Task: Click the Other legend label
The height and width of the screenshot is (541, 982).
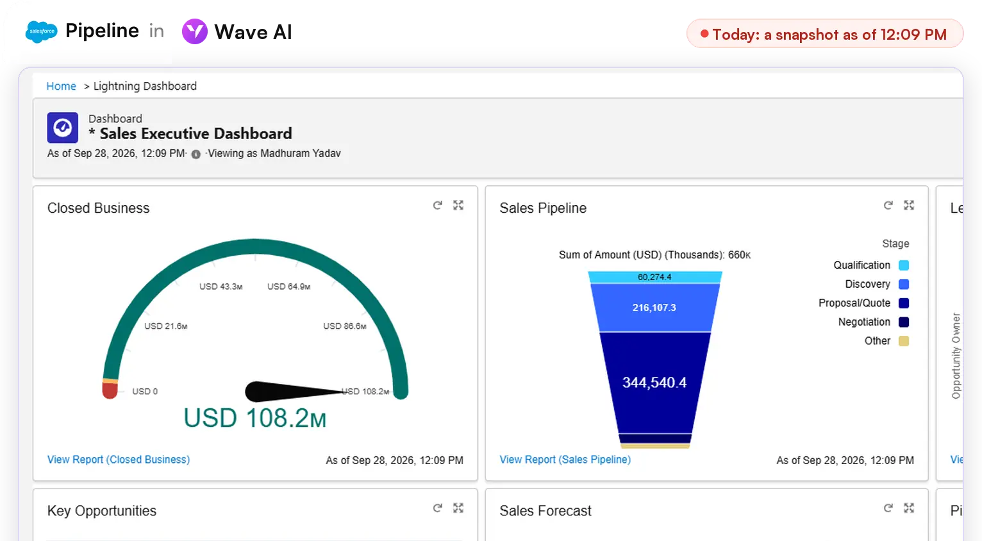Action: (877, 341)
